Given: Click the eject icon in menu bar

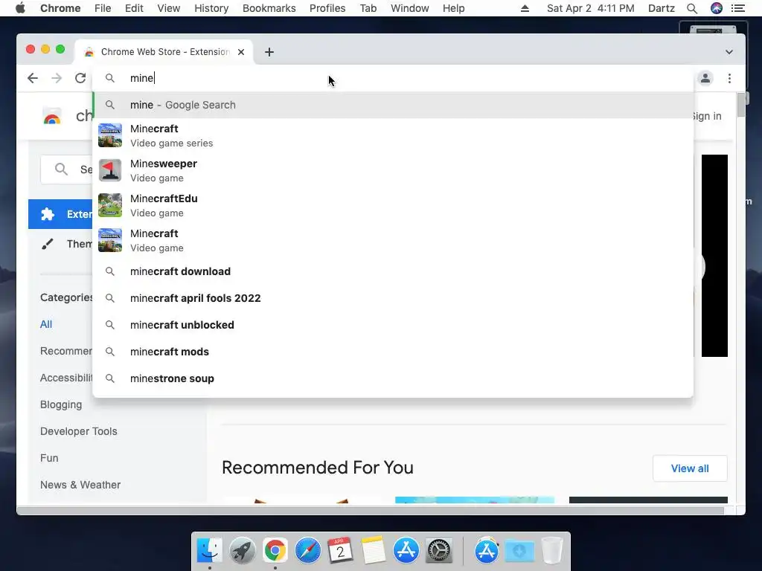Looking at the screenshot, I should click(x=525, y=8).
